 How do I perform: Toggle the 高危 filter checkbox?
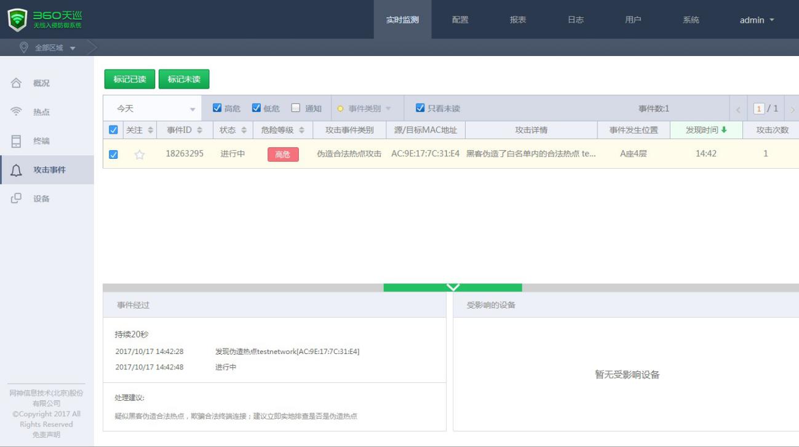(x=217, y=108)
